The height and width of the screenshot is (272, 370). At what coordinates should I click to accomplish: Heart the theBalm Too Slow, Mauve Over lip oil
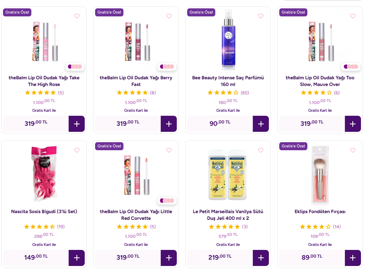pyautogui.click(x=353, y=16)
